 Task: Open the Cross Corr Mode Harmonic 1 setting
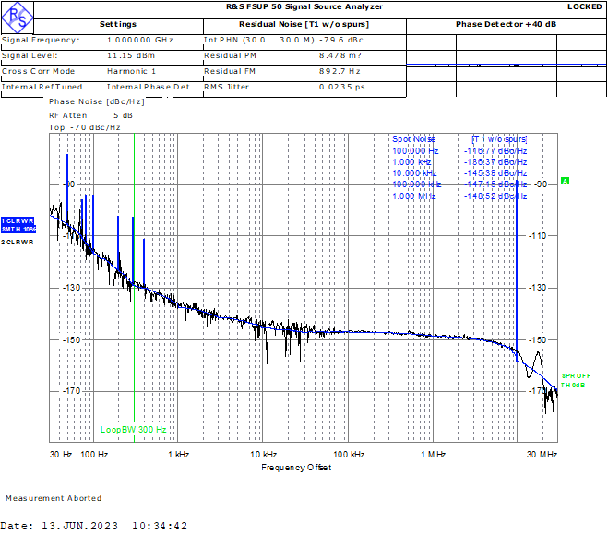pos(131,71)
